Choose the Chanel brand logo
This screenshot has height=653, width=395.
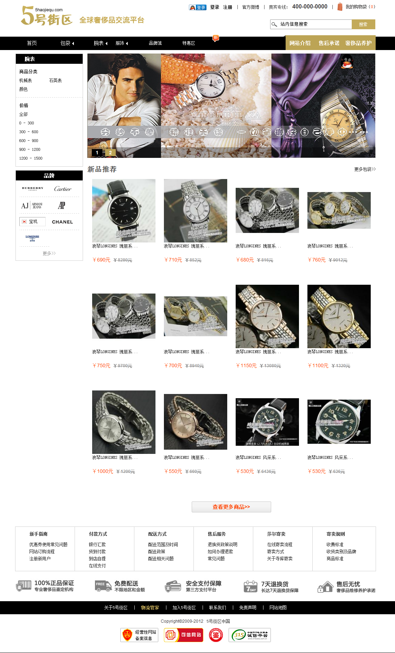pyautogui.click(x=62, y=222)
